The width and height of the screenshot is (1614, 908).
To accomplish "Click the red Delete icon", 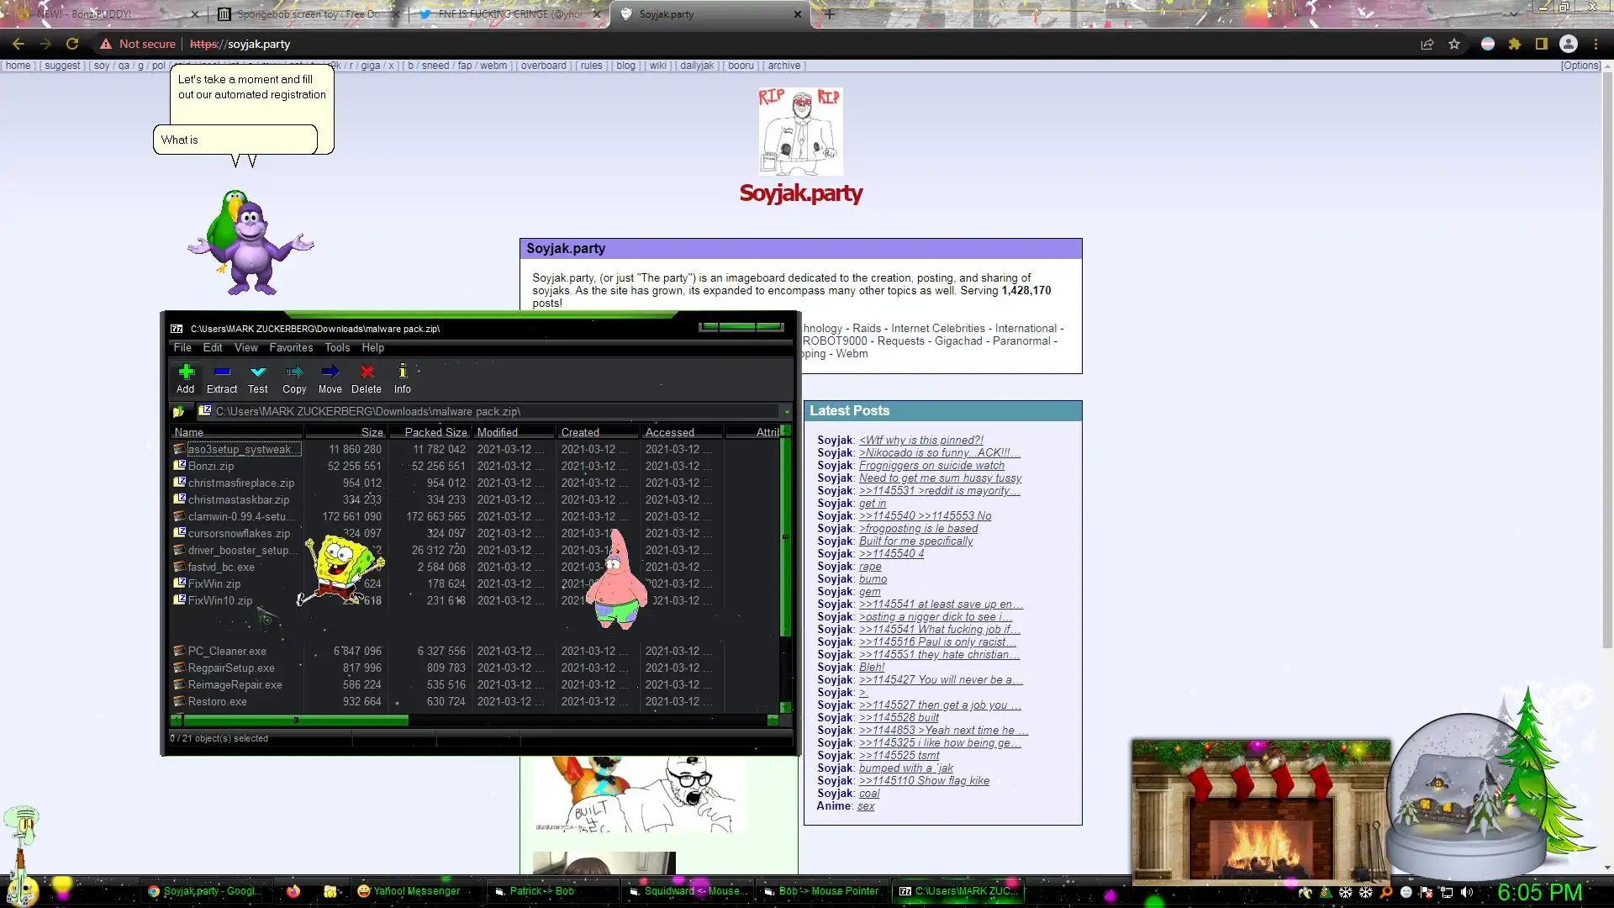I will click(367, 377).
